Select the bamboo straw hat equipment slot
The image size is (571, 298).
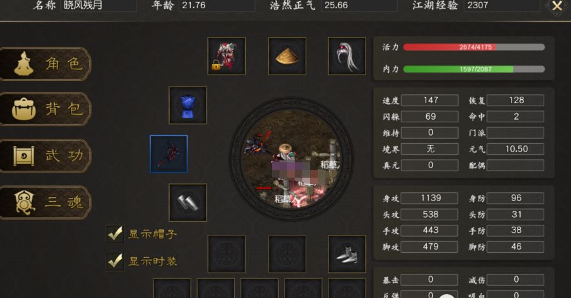287,56
